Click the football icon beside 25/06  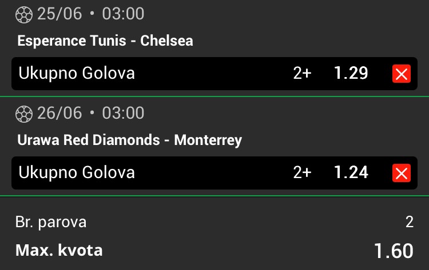click(24, 14)
